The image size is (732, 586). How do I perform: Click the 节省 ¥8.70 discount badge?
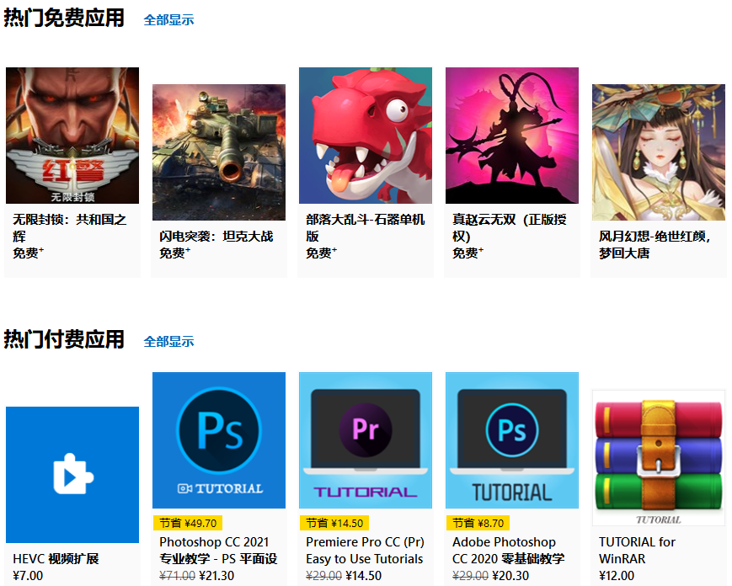click(478, 523)
